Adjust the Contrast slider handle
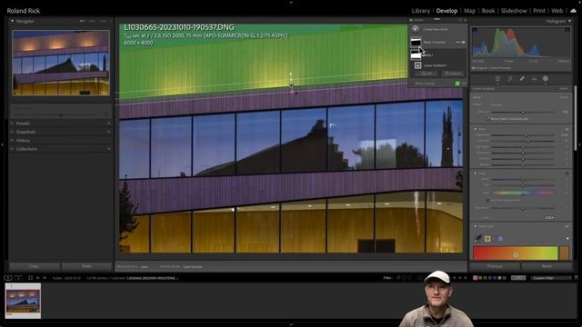Screen dimensions: 582x327 point(528,141)
